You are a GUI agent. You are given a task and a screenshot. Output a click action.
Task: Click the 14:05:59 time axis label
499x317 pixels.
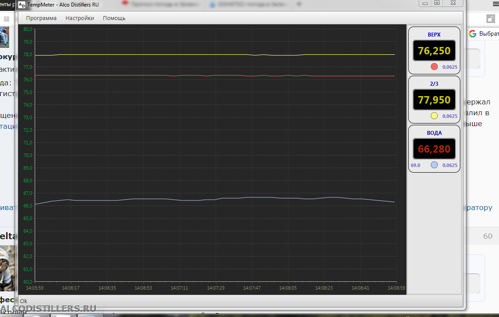(x=35, y=288)
